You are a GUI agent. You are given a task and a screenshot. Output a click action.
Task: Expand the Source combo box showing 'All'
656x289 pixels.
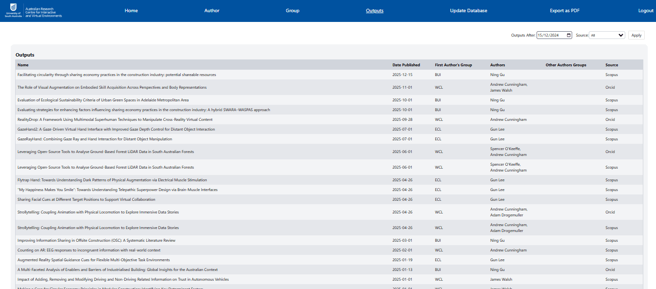[x=606, y=35]
